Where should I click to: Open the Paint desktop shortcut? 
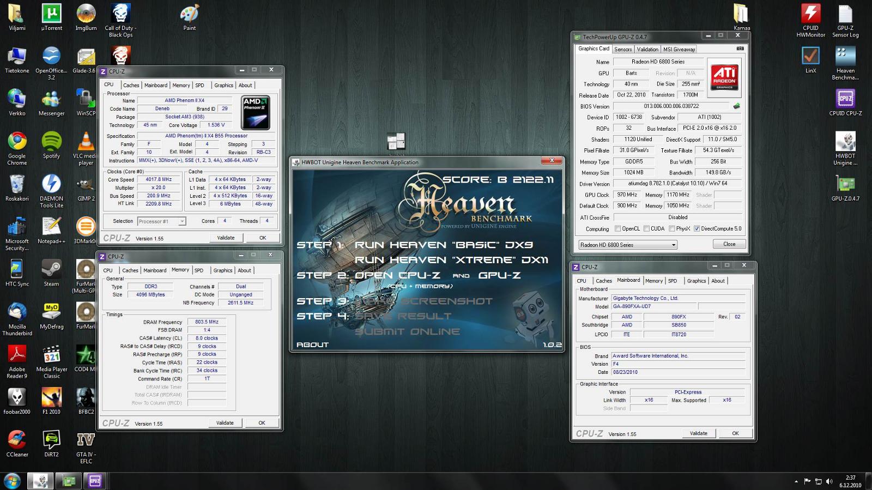pyautogui.click(x=189, y=17)
